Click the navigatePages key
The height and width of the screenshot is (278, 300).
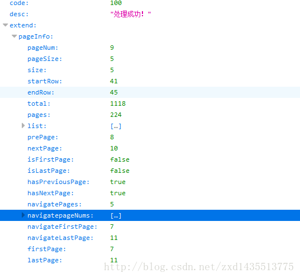click(55, 204)
